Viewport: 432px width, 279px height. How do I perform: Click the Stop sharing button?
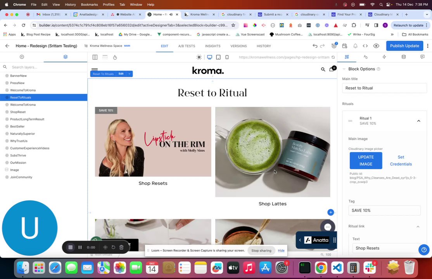[x=261, y=250]
